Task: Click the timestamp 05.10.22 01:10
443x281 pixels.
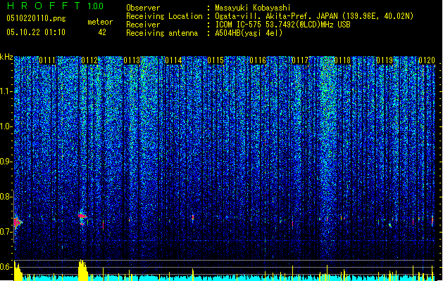Action: pyautogui.click(x=36, y=32)
